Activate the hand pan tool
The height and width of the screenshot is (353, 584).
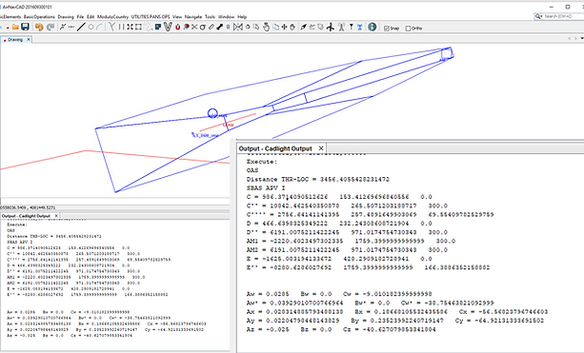point(266,27)
